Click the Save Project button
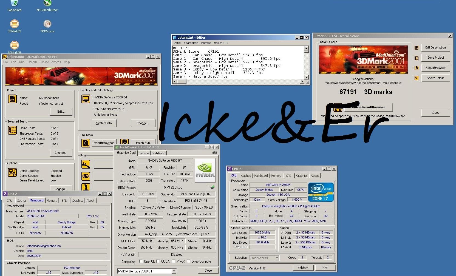This screenshot has height=276, width=456. (435, 58)
